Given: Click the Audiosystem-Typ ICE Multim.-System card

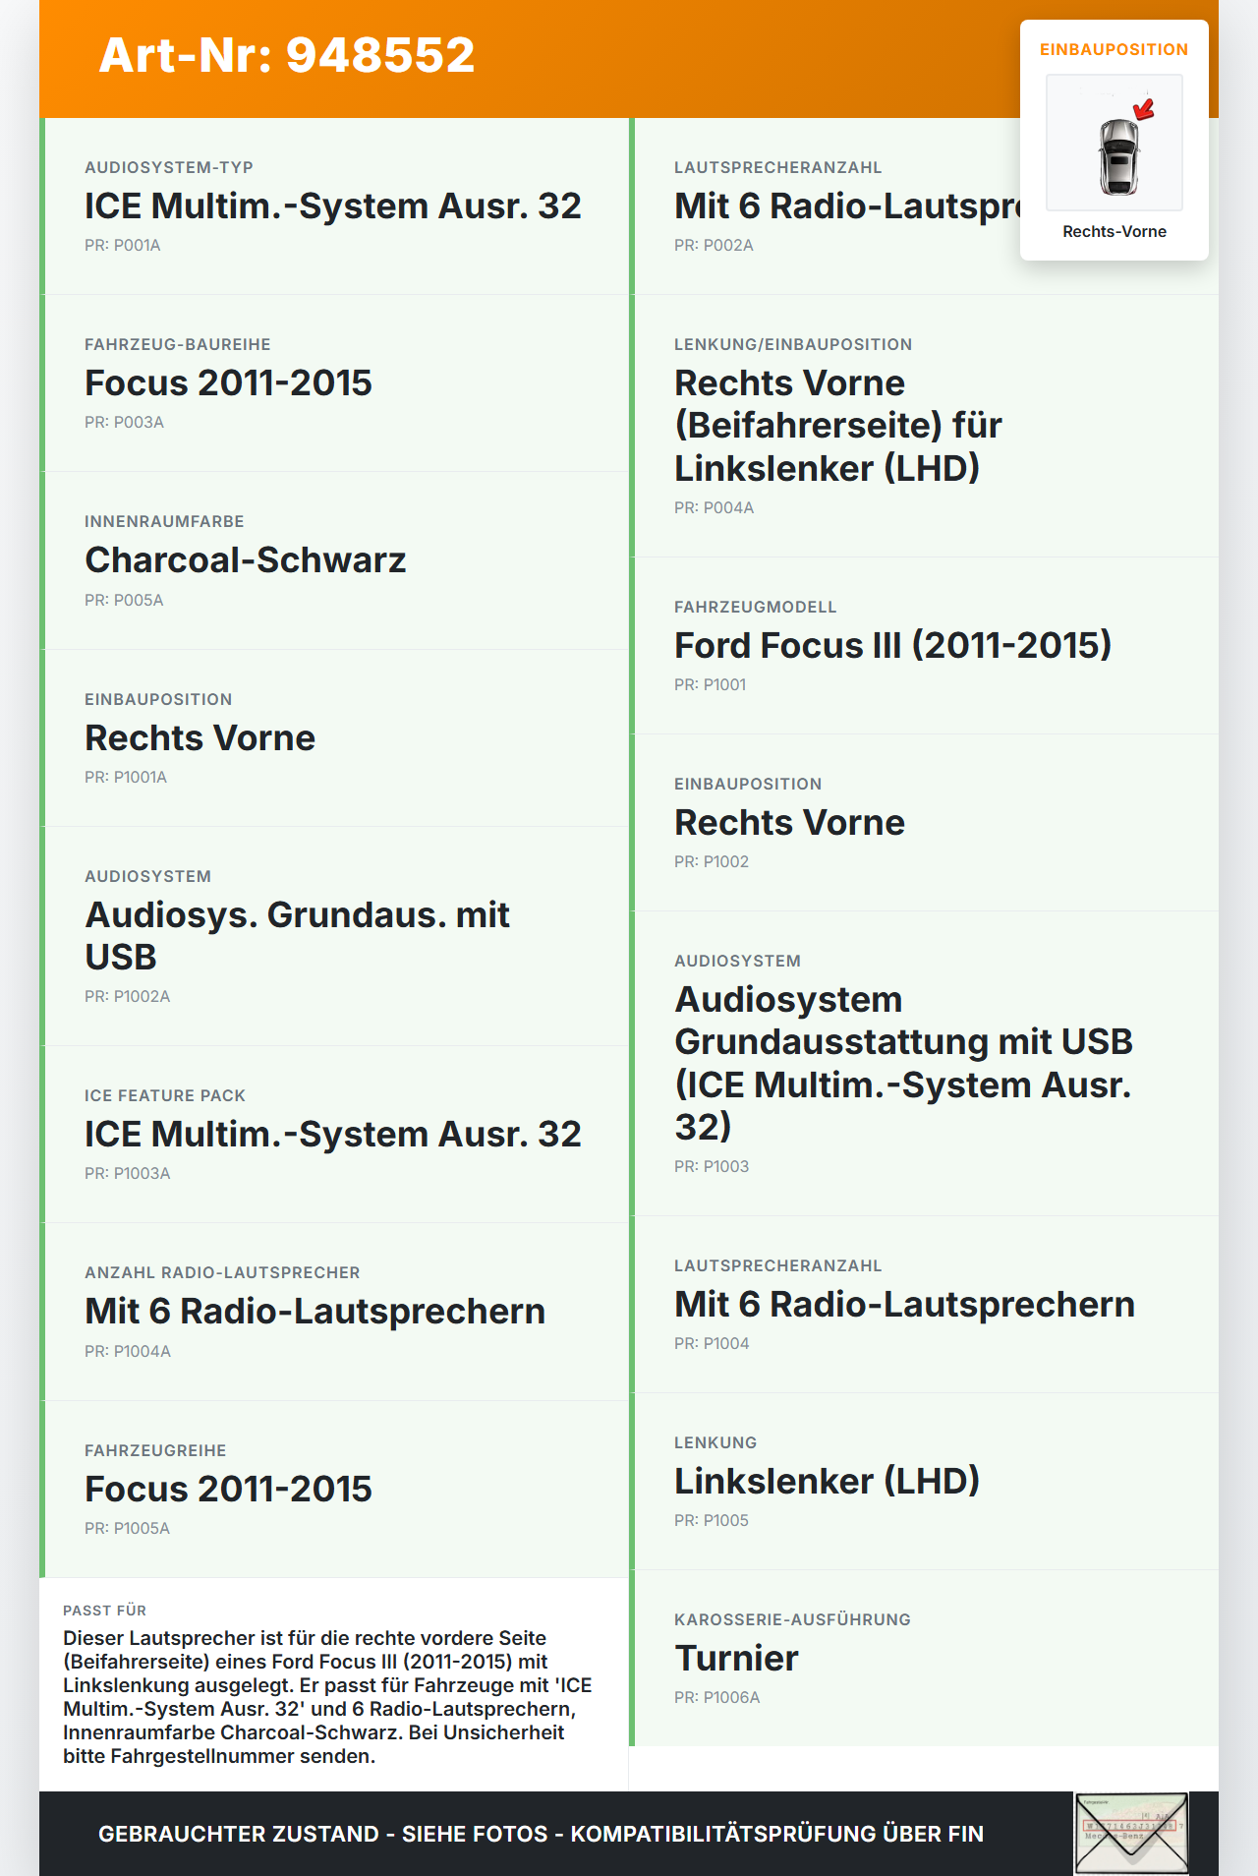Looking at the screenshot, I should pos(334,206).
